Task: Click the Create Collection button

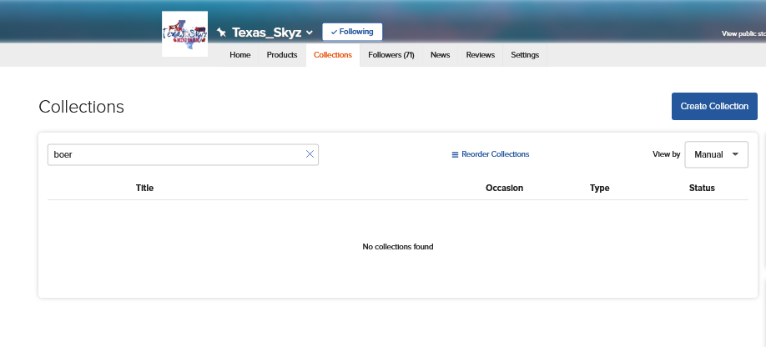Action: tap(714, 107)
